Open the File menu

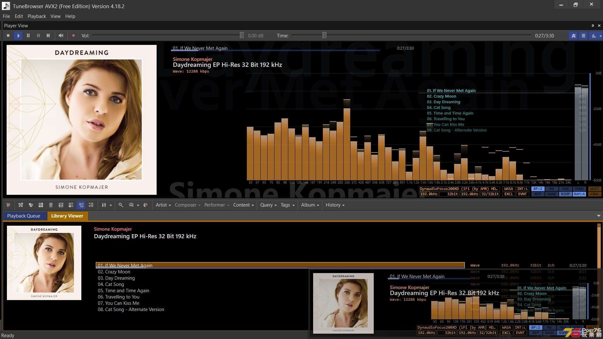(x=6, y=16)
